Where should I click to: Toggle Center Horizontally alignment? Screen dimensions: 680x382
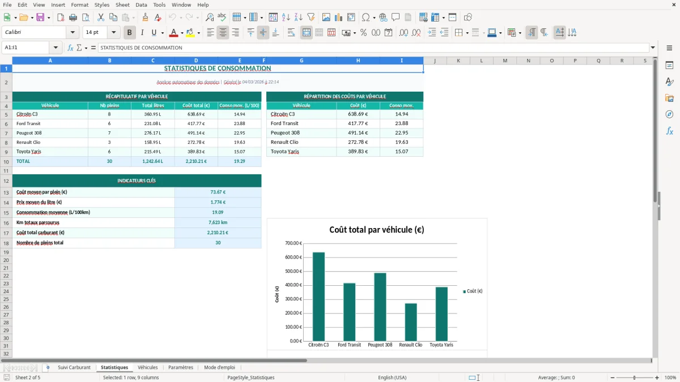click(x=223, y=33)
